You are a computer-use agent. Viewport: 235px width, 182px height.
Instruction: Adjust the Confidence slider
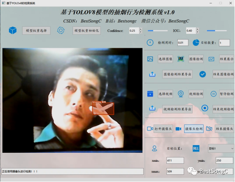[x=158, y=30]
